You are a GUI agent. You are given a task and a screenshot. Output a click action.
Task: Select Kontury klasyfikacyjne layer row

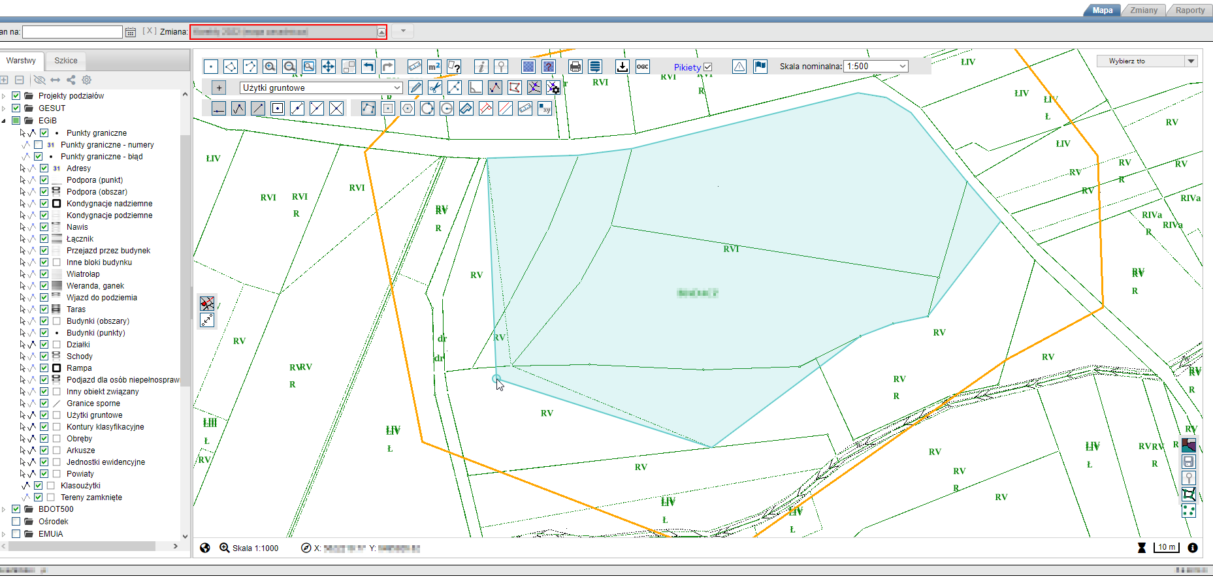[105, 427]
